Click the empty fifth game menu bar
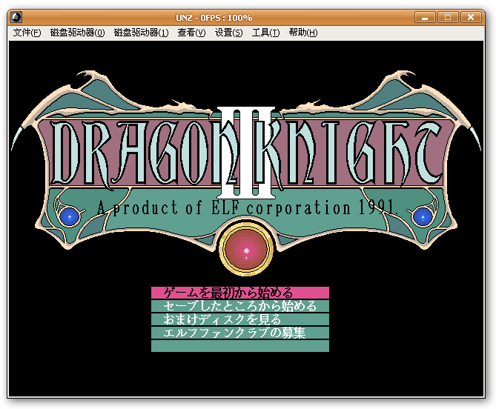The image size is (496, 409). point(240,346)
